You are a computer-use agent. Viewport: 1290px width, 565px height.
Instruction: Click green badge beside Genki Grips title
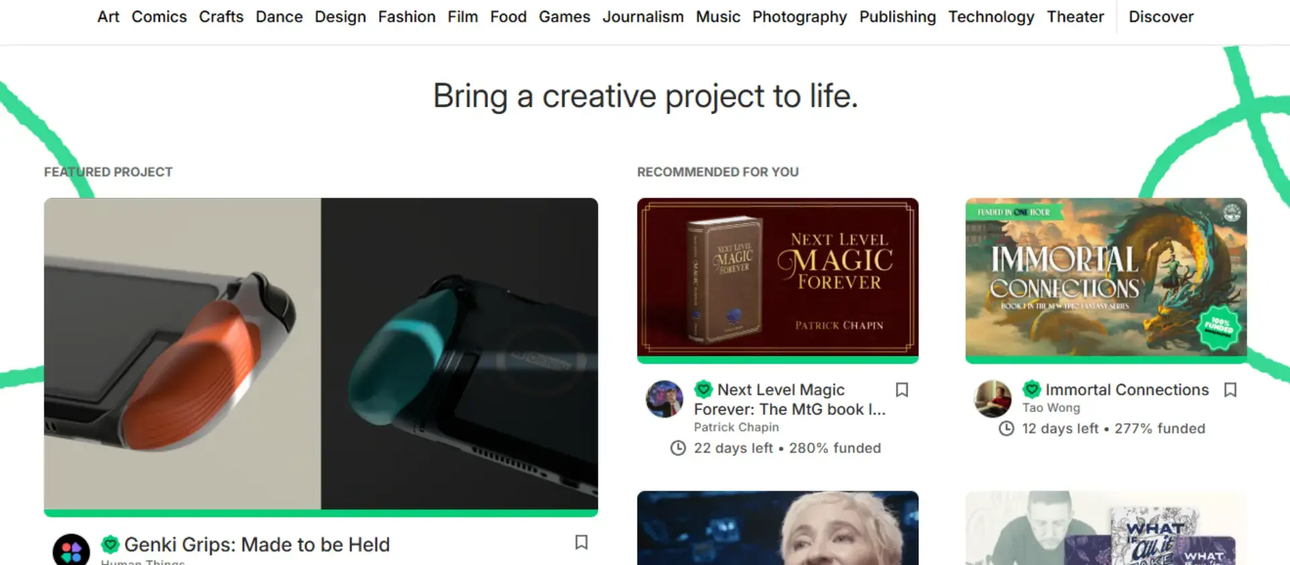pos(110,544)
